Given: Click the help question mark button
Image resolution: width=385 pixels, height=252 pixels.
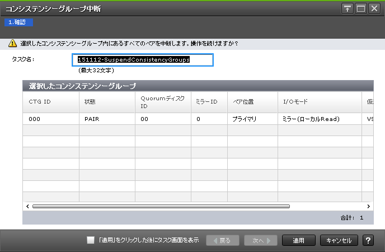Looking at the screenshot, I should pyautogui.click(x=368, y=240).
